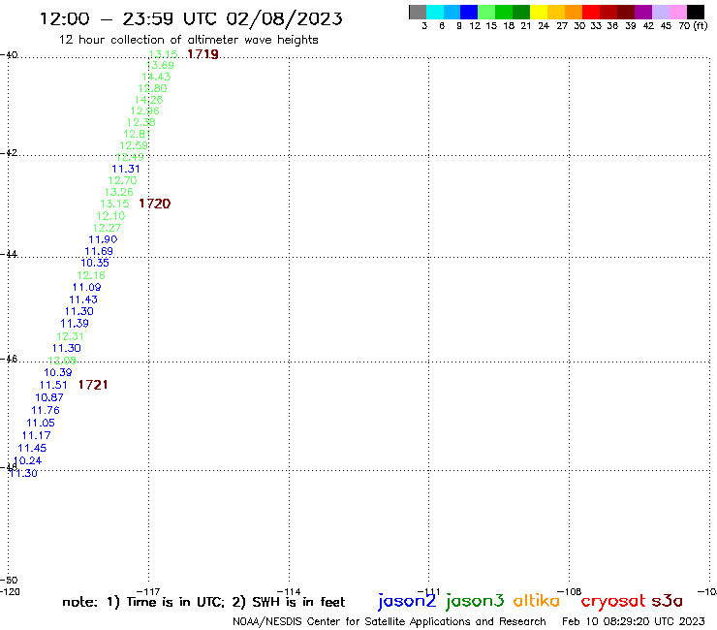Click the s3a satellite label

(667, 601)
